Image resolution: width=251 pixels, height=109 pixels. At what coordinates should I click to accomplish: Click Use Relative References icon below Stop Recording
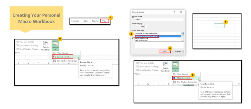pos(174,82)
